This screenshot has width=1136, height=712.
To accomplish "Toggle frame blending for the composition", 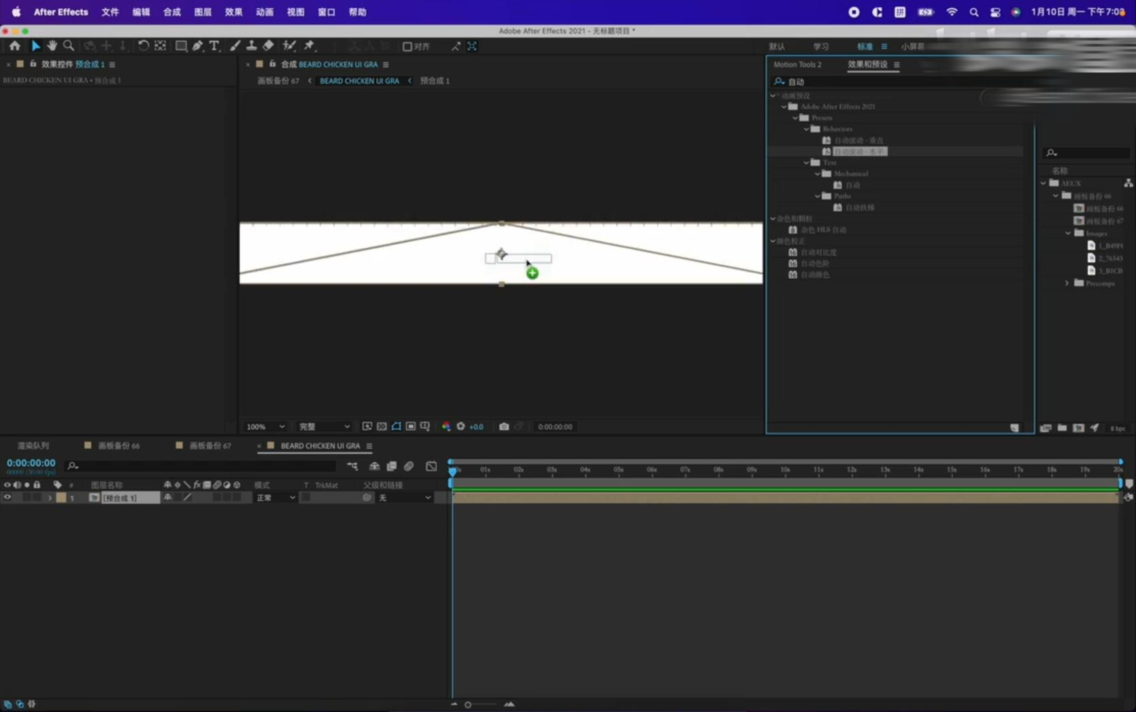I will [392, 466].
